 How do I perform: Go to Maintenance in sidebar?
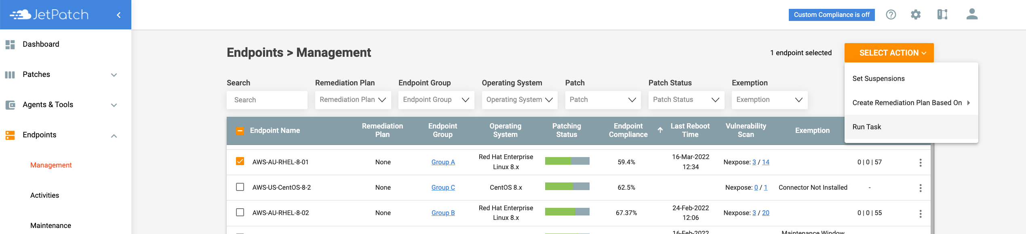(x=51, y=226)
